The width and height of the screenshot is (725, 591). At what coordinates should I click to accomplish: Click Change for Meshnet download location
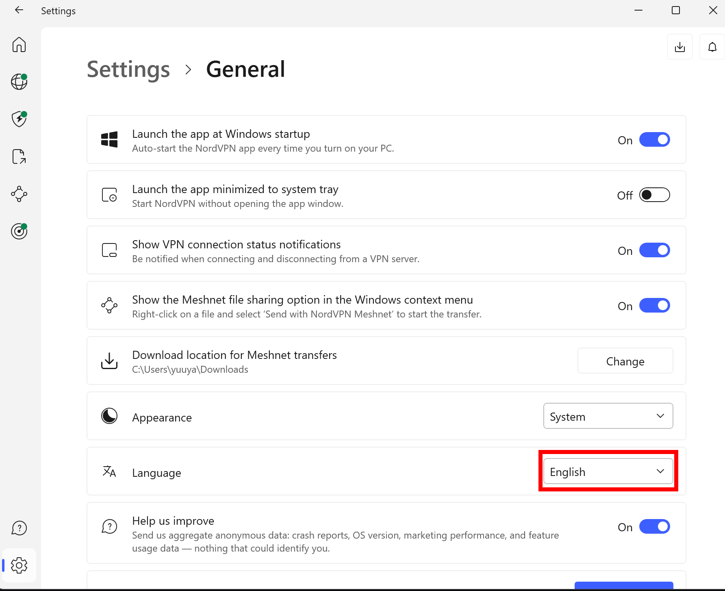click(625, 361)
